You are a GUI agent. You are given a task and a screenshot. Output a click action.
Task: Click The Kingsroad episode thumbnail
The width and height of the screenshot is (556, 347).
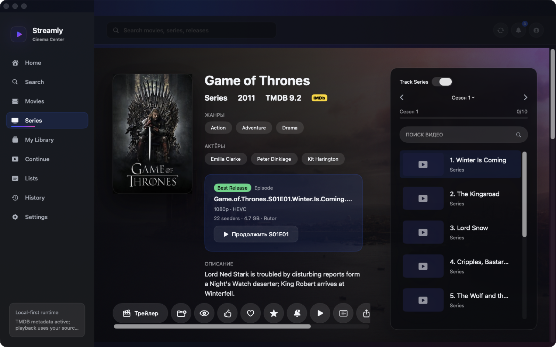pyautogui.click(x=423, y=198)
